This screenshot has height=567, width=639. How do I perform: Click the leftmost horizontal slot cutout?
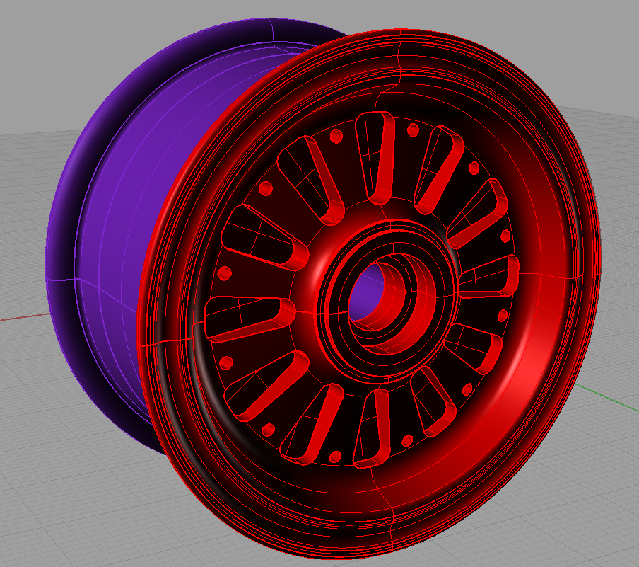(247, 317)
